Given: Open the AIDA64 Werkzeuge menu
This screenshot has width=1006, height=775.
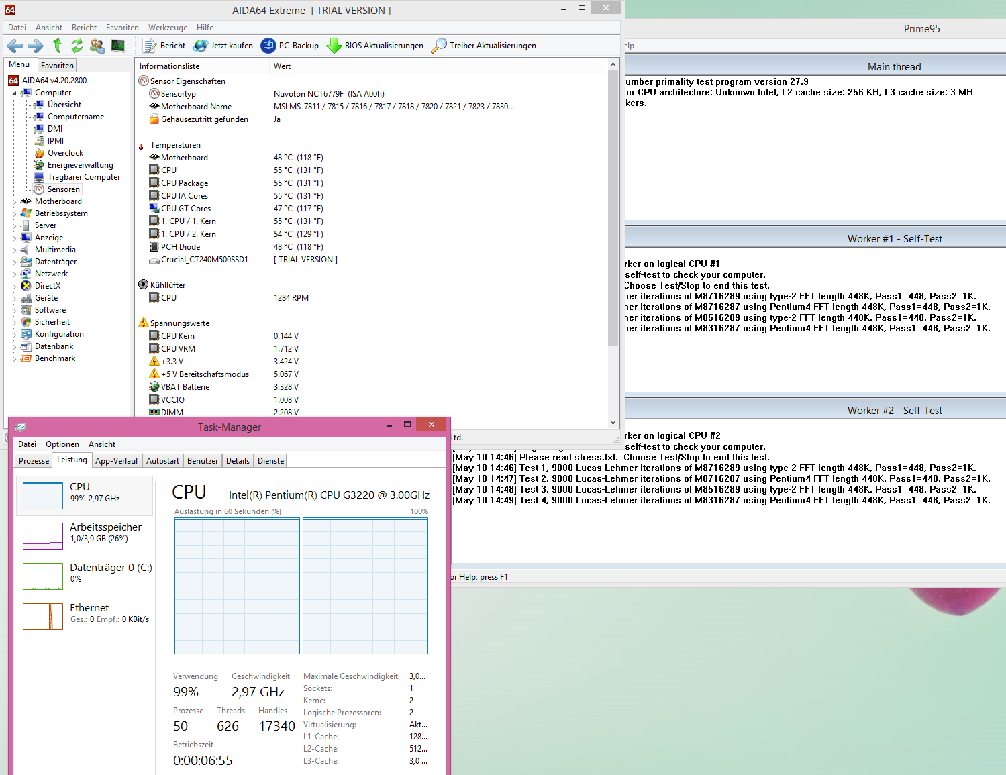Looking at the screenshot, I should click(x=168, y=28).
